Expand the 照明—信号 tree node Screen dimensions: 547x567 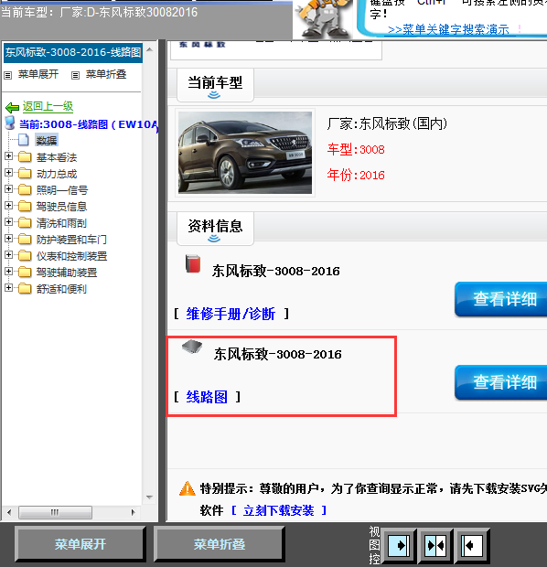click(x=8, y=188)
